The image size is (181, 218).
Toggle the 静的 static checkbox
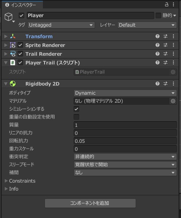point(158,16)
